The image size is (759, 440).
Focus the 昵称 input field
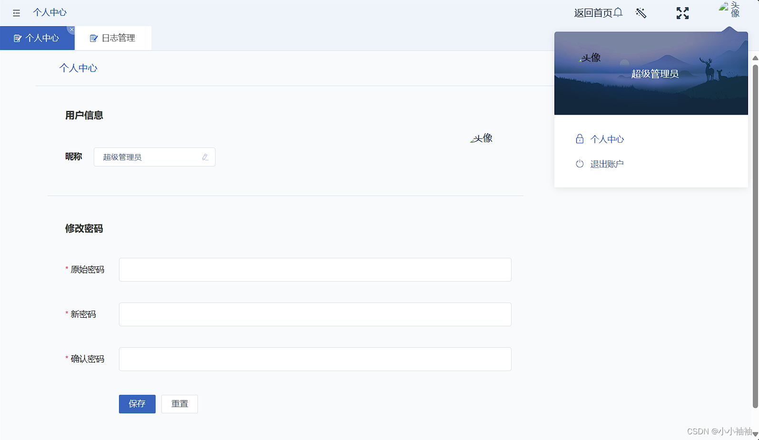pos(155,157)
